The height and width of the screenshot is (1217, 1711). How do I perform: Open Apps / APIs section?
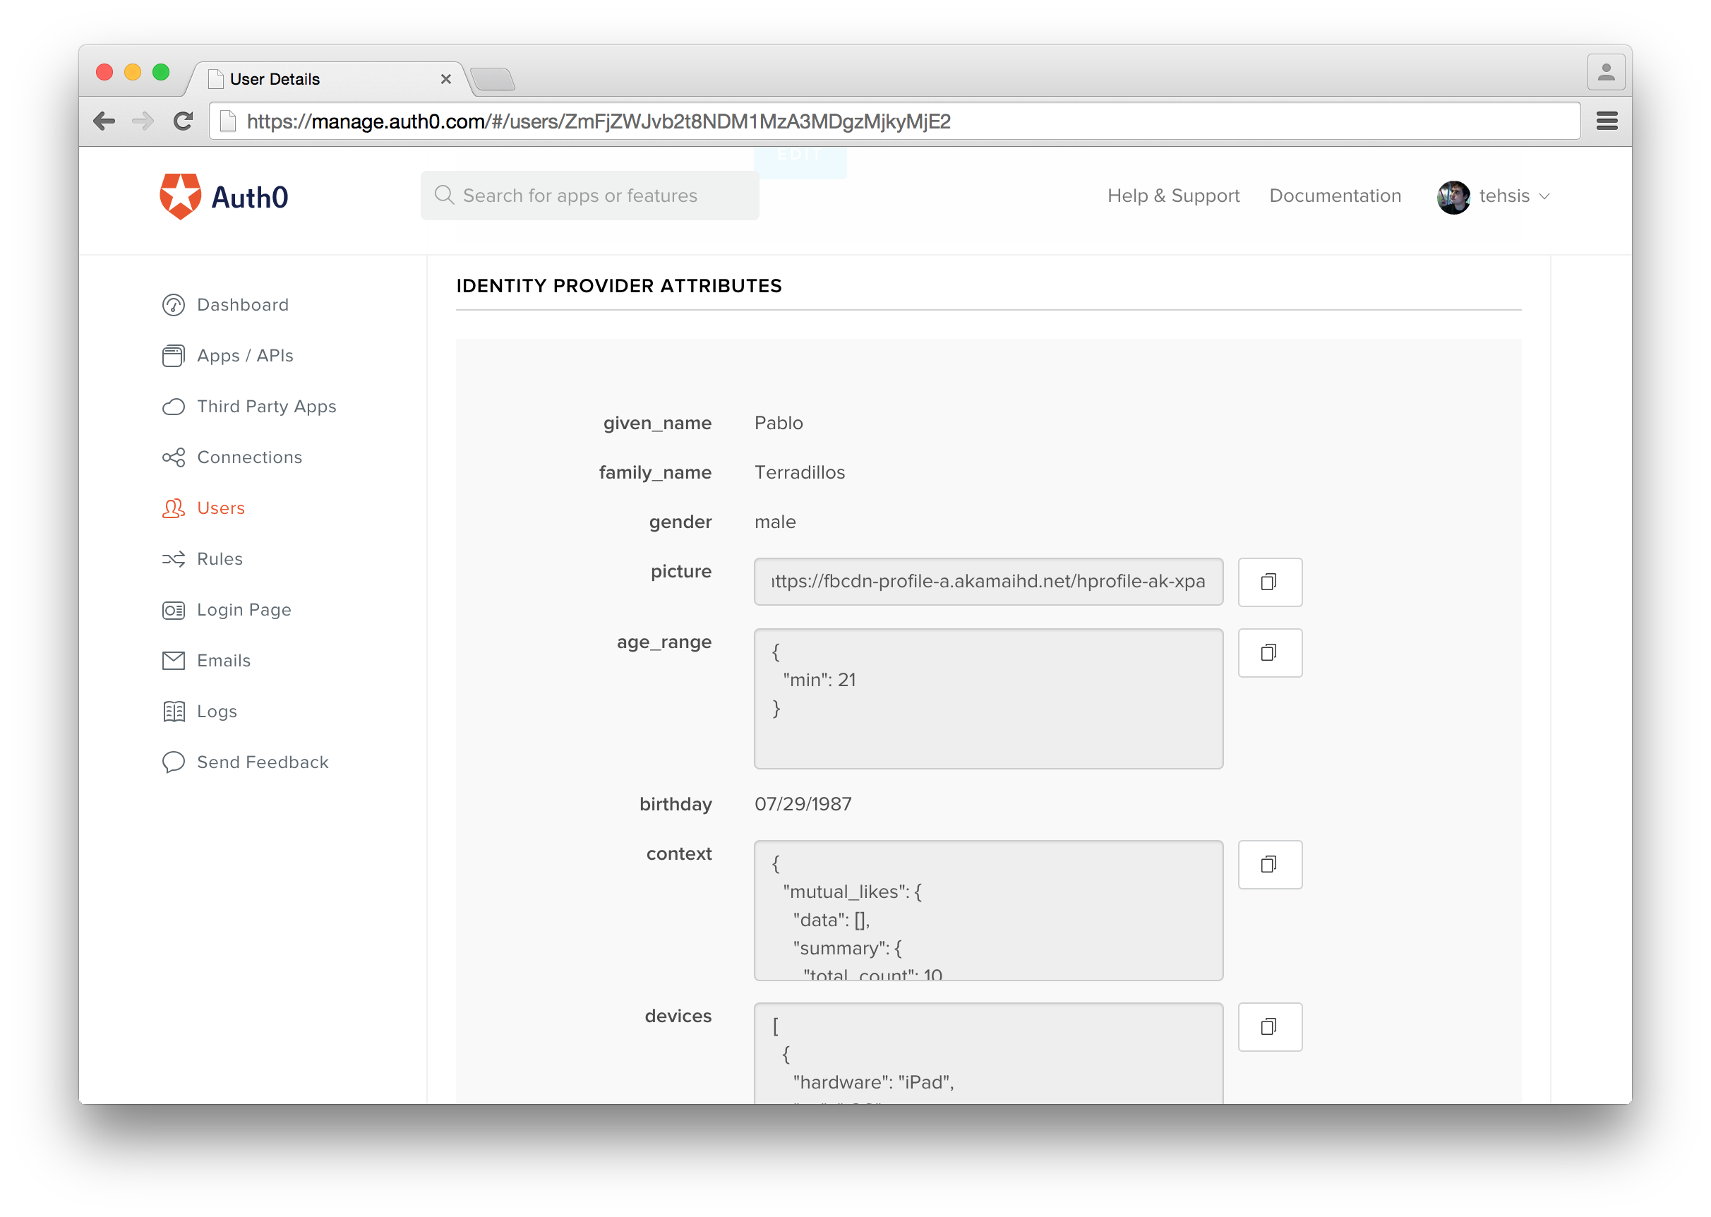coord(244,356)
